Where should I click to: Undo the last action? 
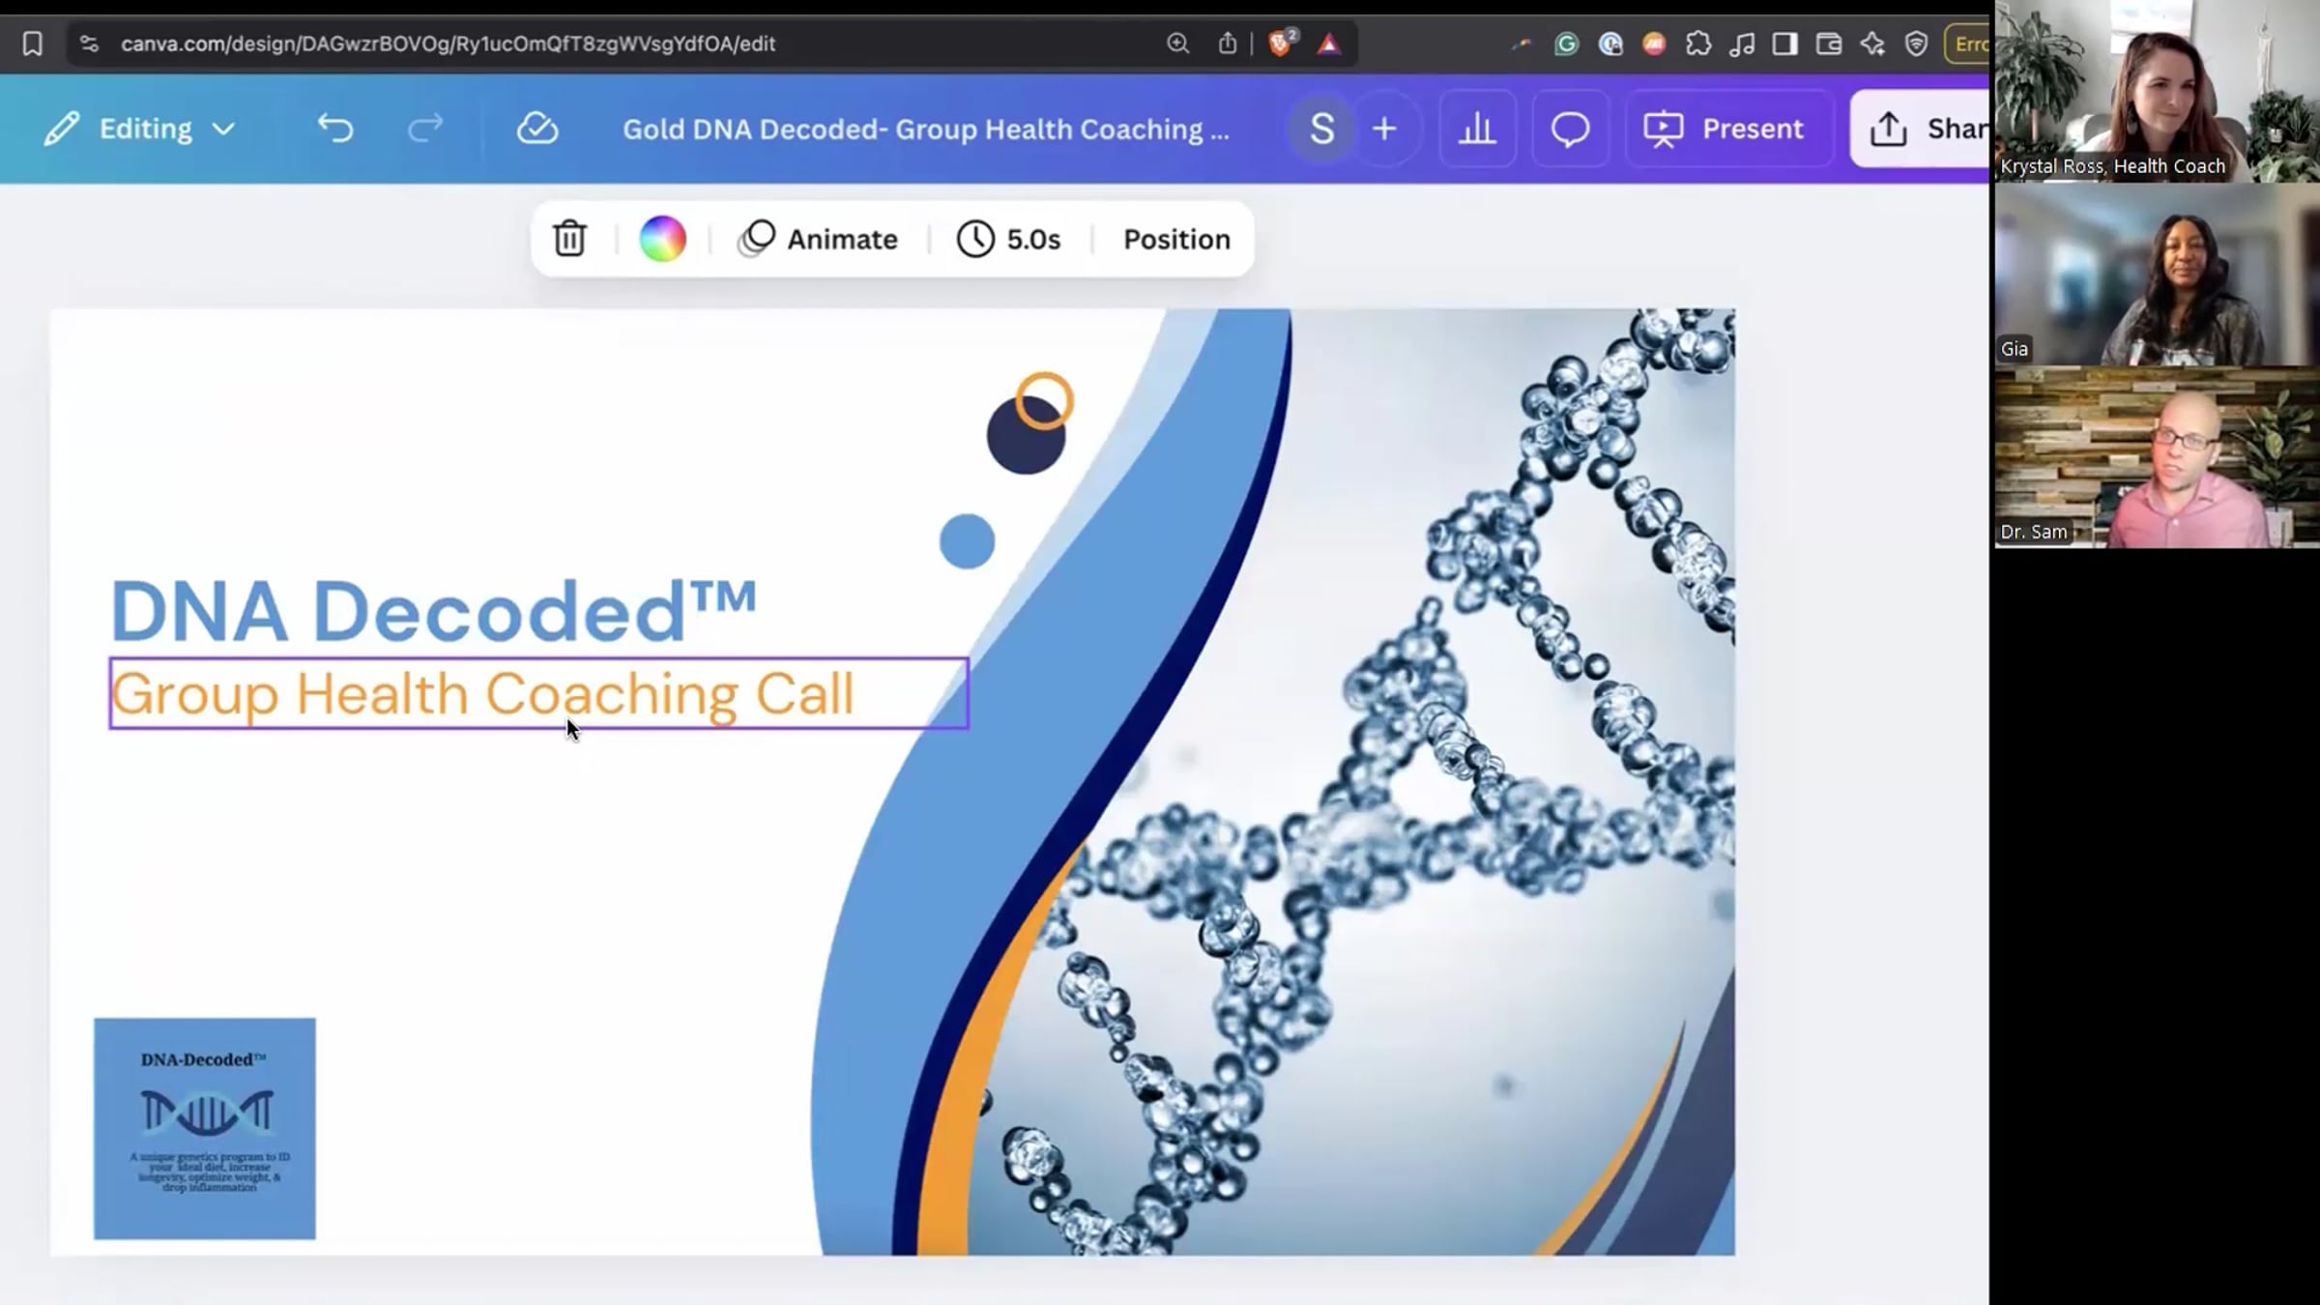(335, 129)
